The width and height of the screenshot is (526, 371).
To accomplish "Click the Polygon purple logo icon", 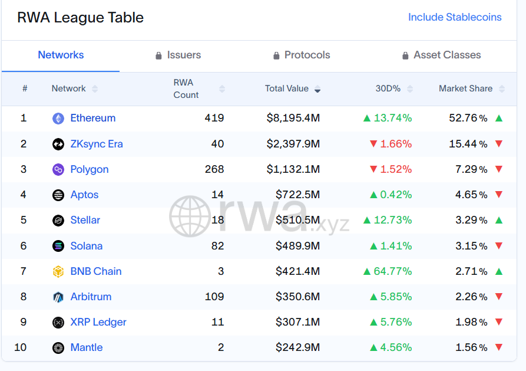I will click(58, 169).
